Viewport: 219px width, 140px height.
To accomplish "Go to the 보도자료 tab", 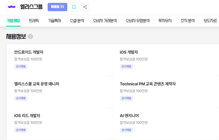I will click(210, 21).
